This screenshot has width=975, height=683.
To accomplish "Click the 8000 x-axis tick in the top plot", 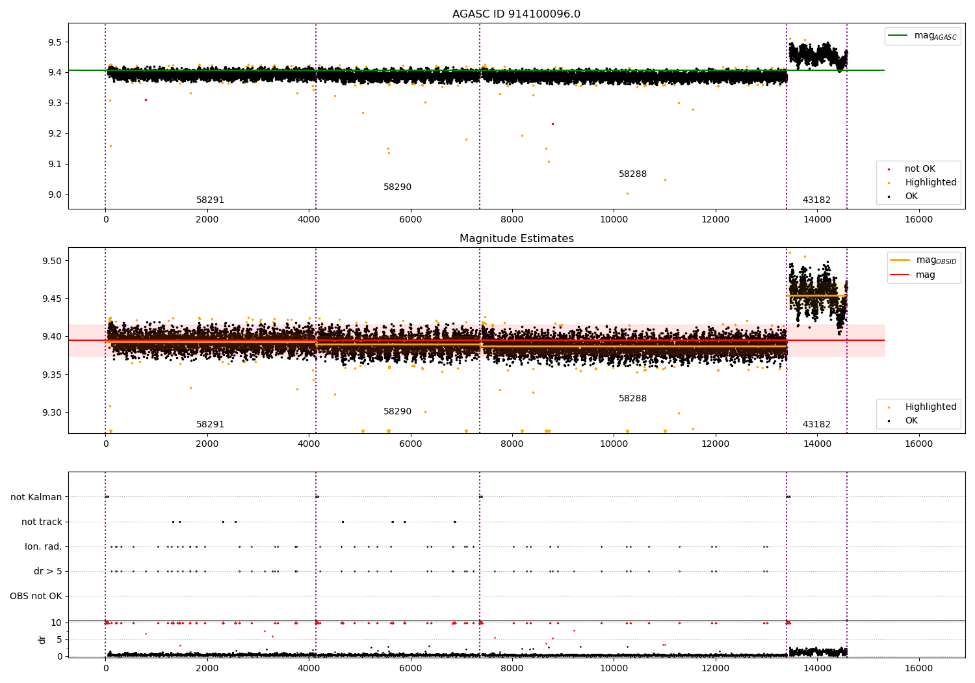I will pos(512,220).
